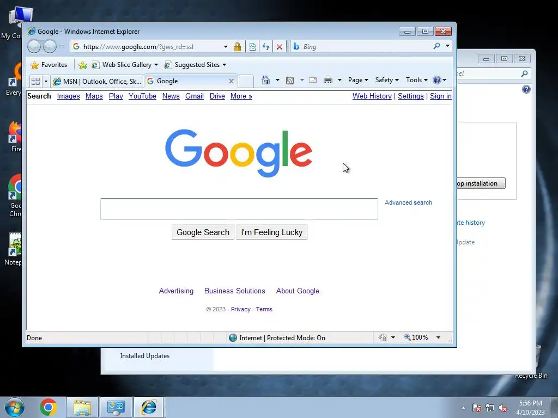Open the Page menu

click(x=358, y=80)
